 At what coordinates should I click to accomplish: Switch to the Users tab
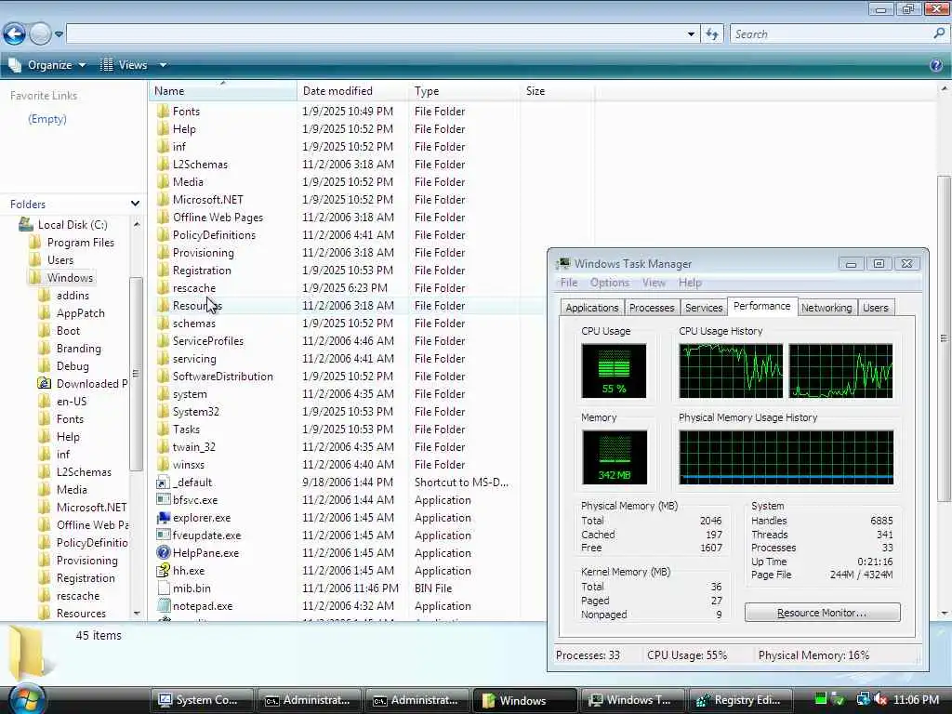tap(875, 308)
